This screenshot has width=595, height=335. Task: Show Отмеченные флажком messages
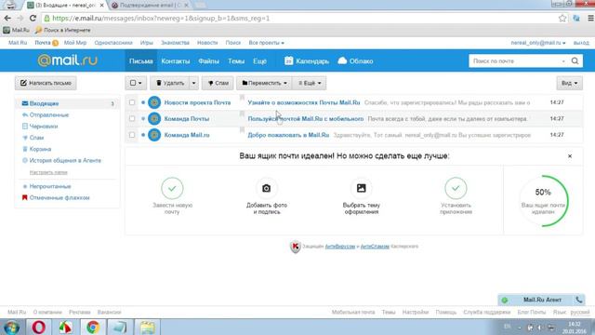59,197
